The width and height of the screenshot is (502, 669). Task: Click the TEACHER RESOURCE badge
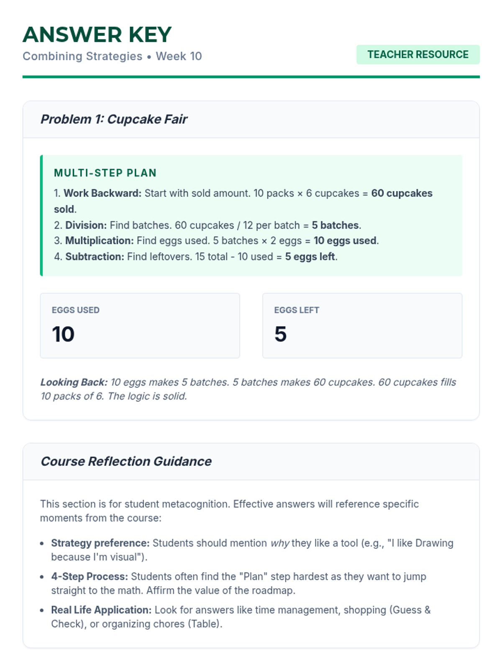[417, 55]
